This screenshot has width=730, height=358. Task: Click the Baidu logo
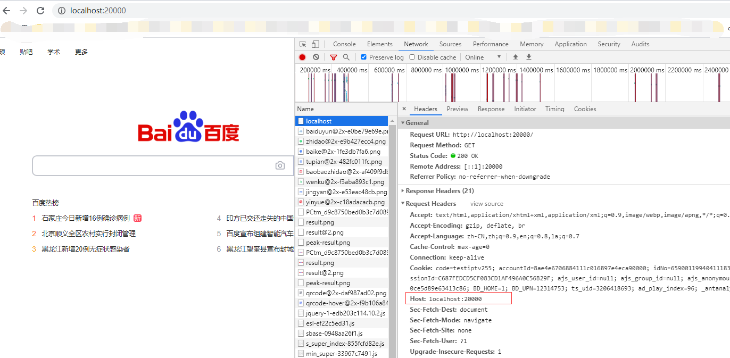coord(188,127)
